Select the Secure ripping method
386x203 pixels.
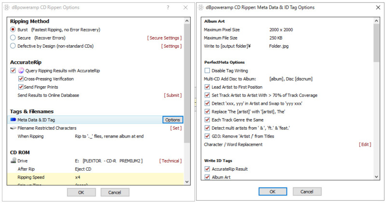[x=13, y=38]
